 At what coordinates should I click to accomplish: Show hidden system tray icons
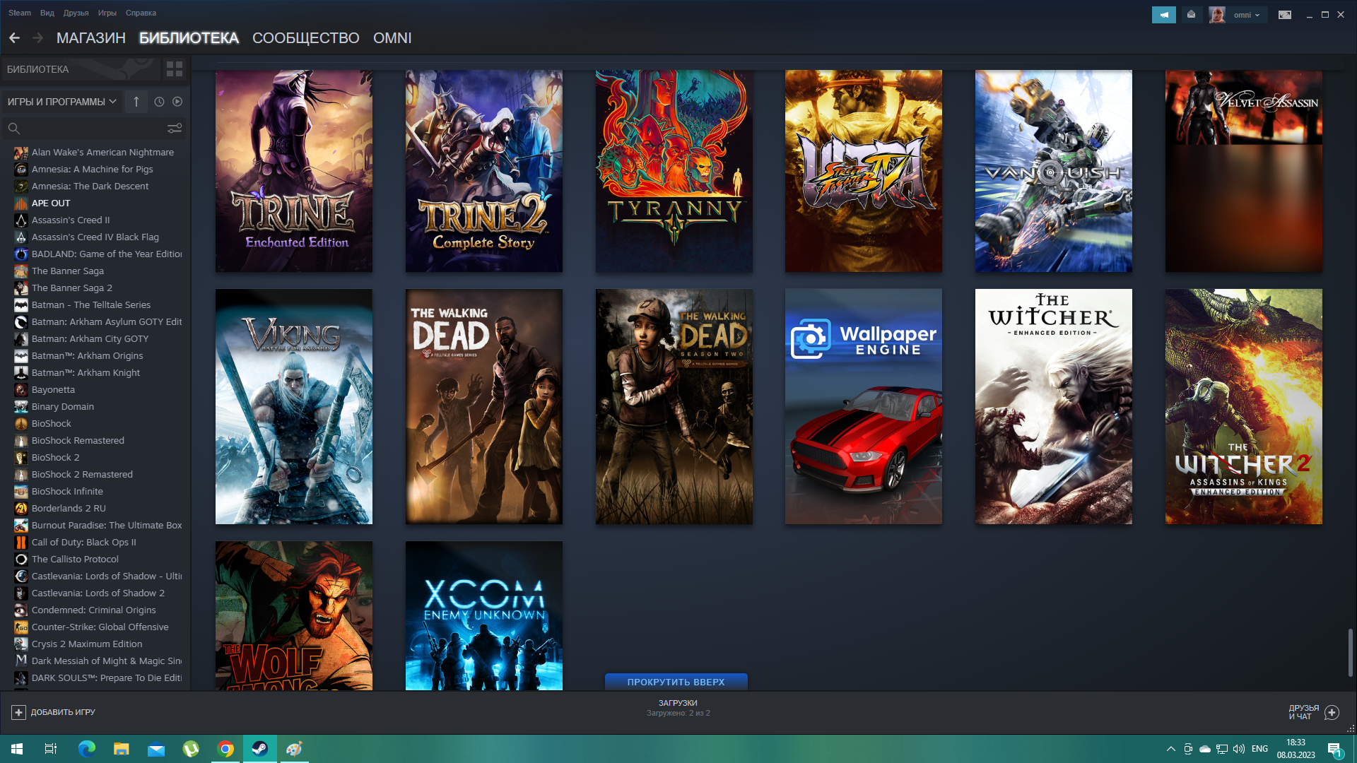tap(1170, 749)
